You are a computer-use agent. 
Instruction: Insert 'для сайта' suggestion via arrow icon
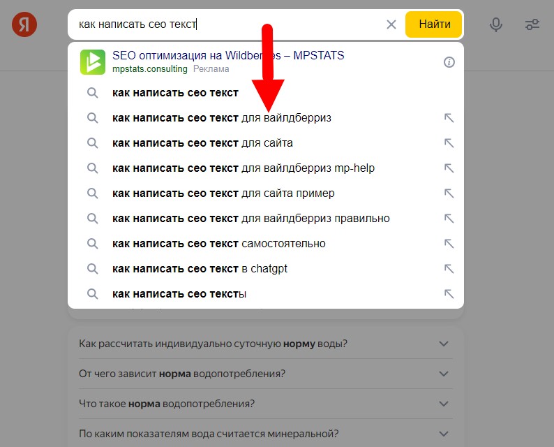coord(449,143)
